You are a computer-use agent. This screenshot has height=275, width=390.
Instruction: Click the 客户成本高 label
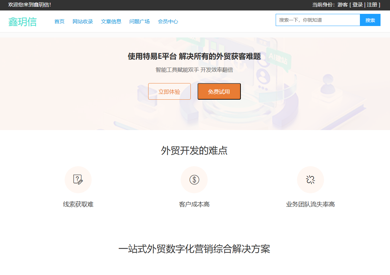pos(194,204)
